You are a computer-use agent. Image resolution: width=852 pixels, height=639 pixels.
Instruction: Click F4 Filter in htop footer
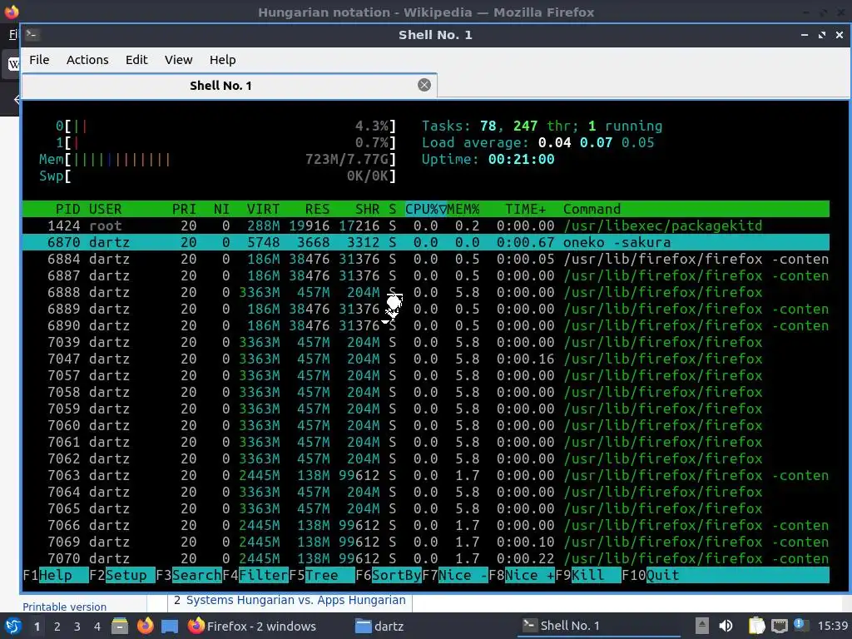pos(255,575)
